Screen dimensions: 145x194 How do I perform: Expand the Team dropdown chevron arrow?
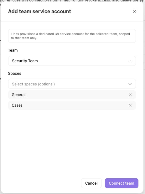point(130,61)
